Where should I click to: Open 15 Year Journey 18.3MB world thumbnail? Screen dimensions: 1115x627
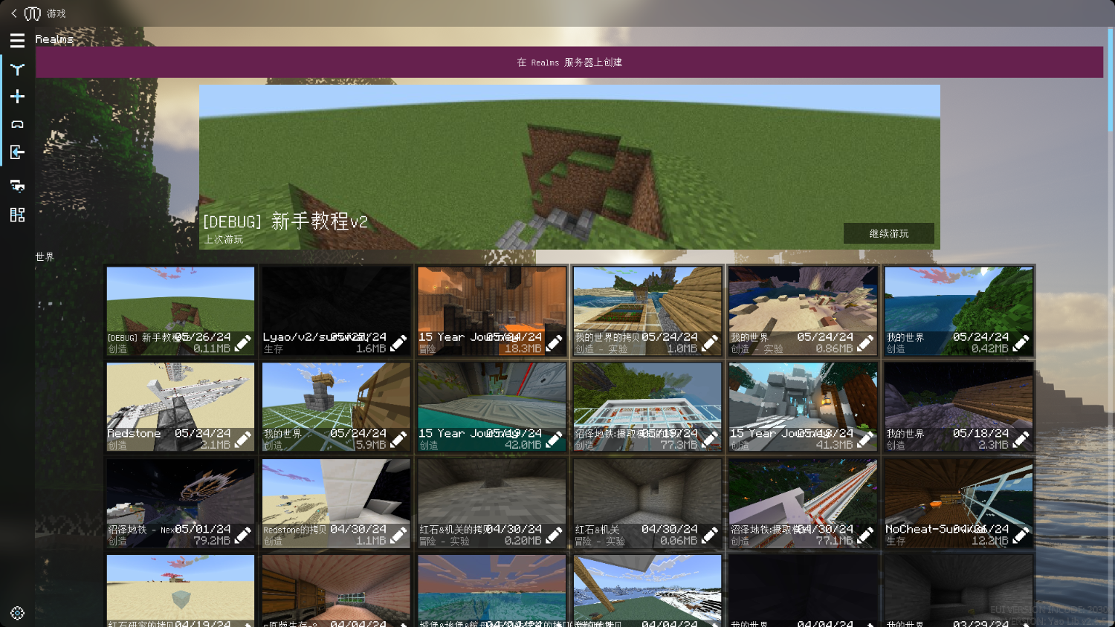pyautogui.click(x=492, y=311)
